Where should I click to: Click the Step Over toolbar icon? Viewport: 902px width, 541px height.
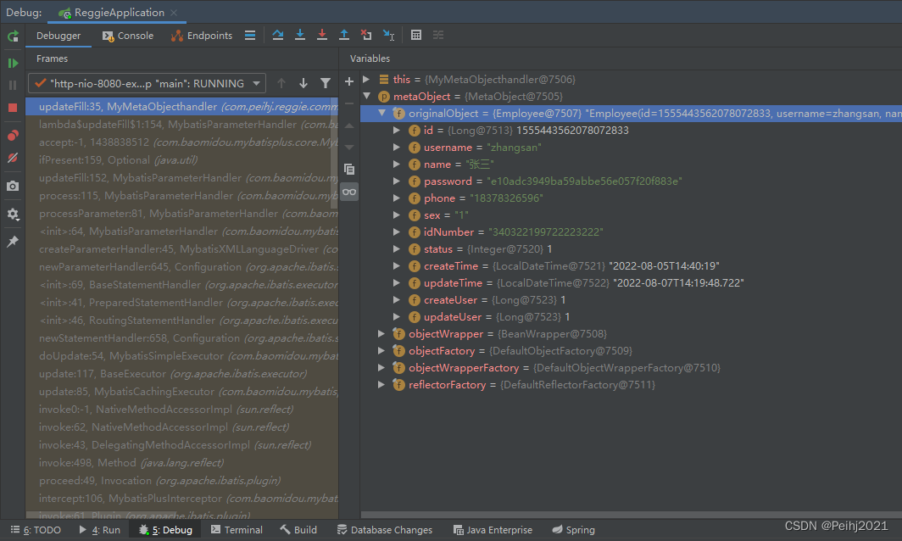tap(278, 36)
